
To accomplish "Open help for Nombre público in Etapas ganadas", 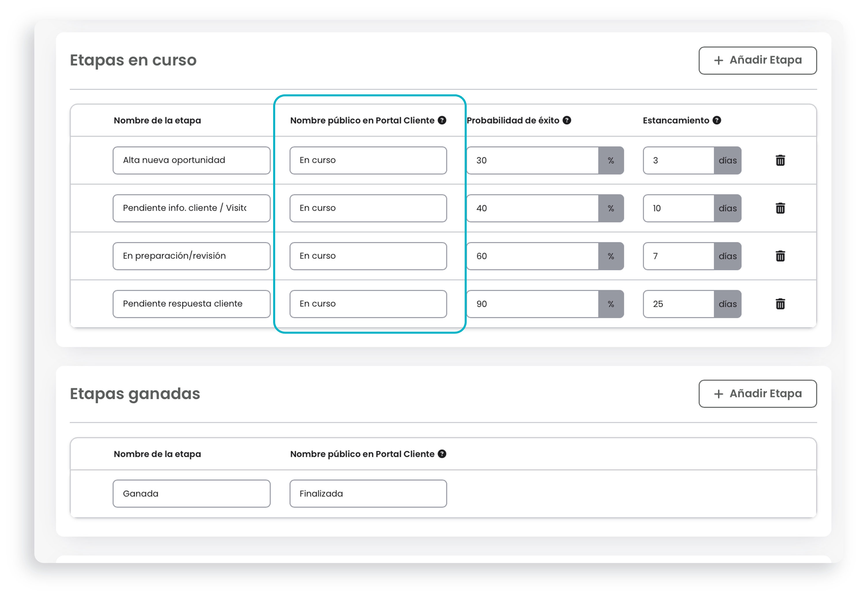I will (442, 454).
